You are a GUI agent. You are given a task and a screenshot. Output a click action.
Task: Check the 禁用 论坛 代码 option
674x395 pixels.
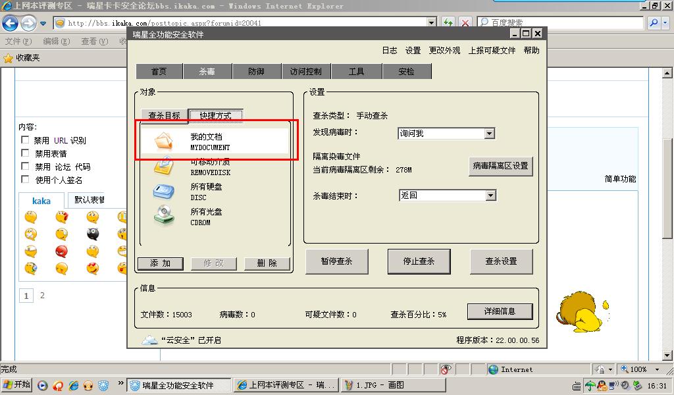[x=26, y=167]
